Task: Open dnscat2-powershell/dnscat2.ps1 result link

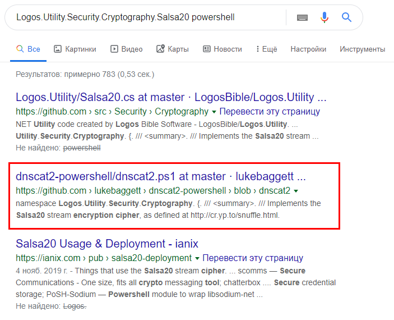Action: tap(160, 176)
